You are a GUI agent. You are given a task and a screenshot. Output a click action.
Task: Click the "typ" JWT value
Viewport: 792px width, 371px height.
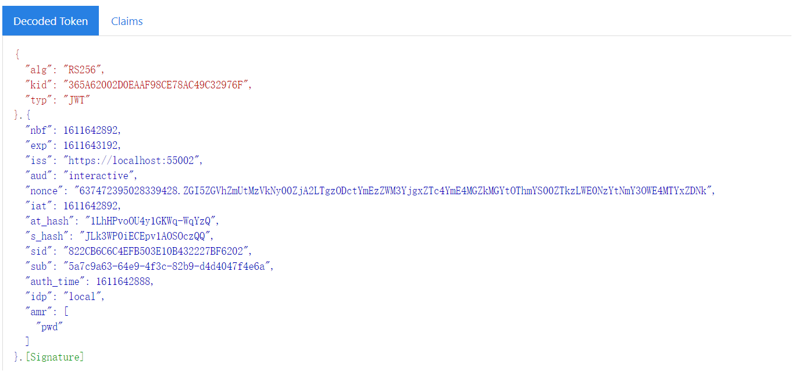77,100
